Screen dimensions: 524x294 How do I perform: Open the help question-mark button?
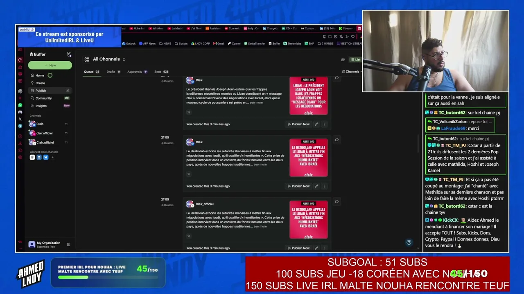click(409, 243)
